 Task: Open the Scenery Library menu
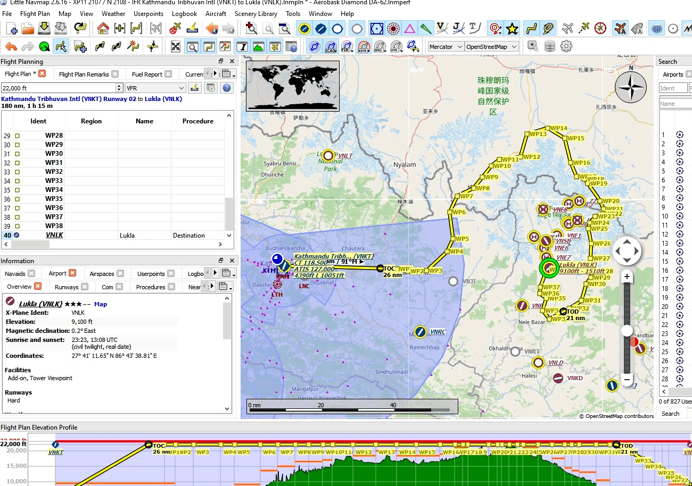pyautogui.click(x=256, y=14)
